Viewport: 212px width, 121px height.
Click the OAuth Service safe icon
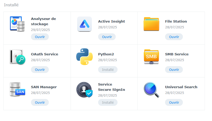point(17,57)
